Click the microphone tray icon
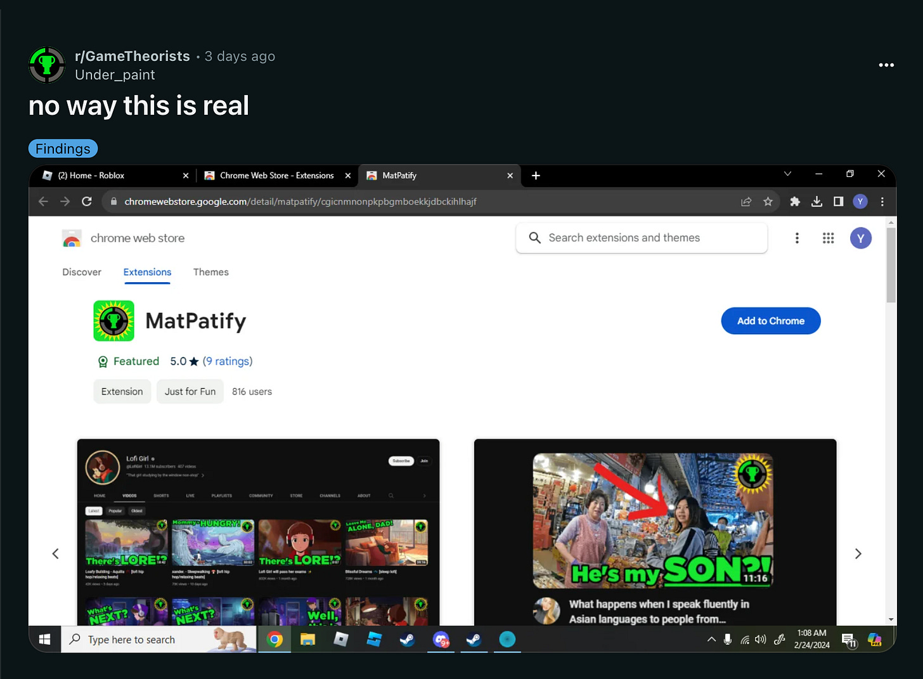 pos(728,640)
